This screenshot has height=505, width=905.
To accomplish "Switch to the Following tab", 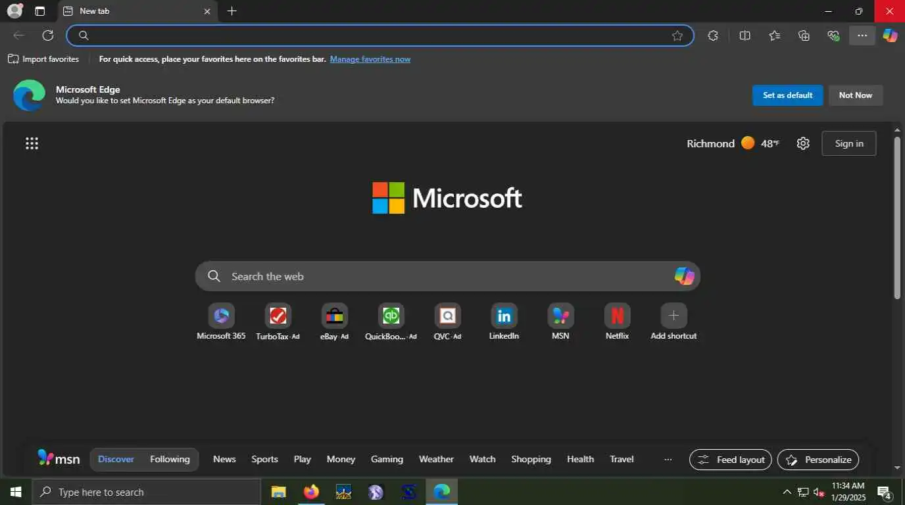I will [x=170, y=459].
